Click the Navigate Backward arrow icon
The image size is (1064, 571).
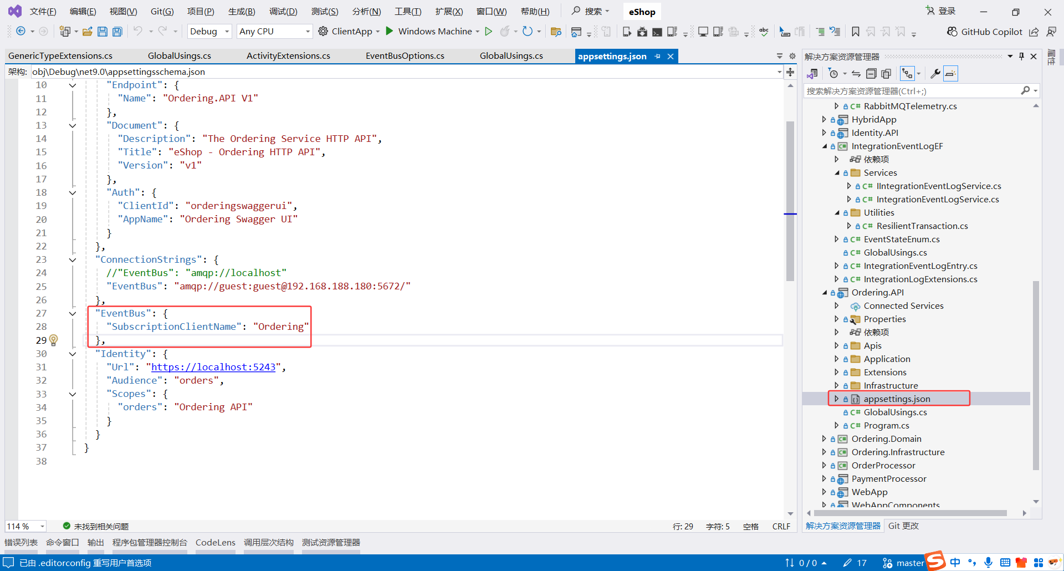(x=21, y=32)
